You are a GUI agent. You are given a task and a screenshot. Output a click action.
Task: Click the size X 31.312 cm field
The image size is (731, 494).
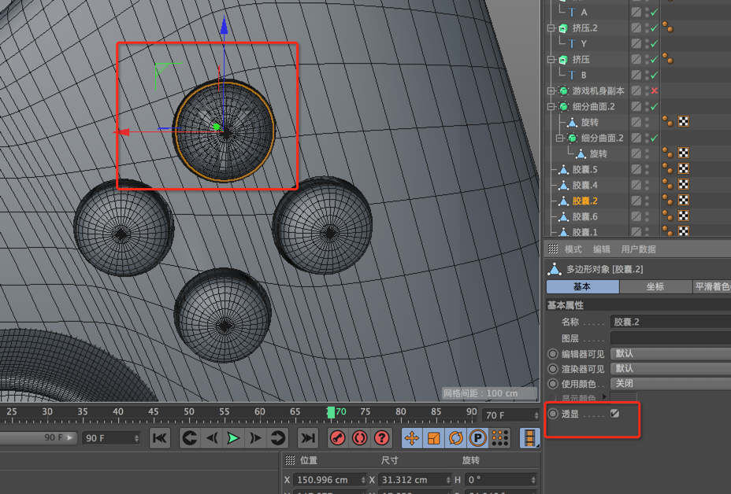tap(415, 480)
